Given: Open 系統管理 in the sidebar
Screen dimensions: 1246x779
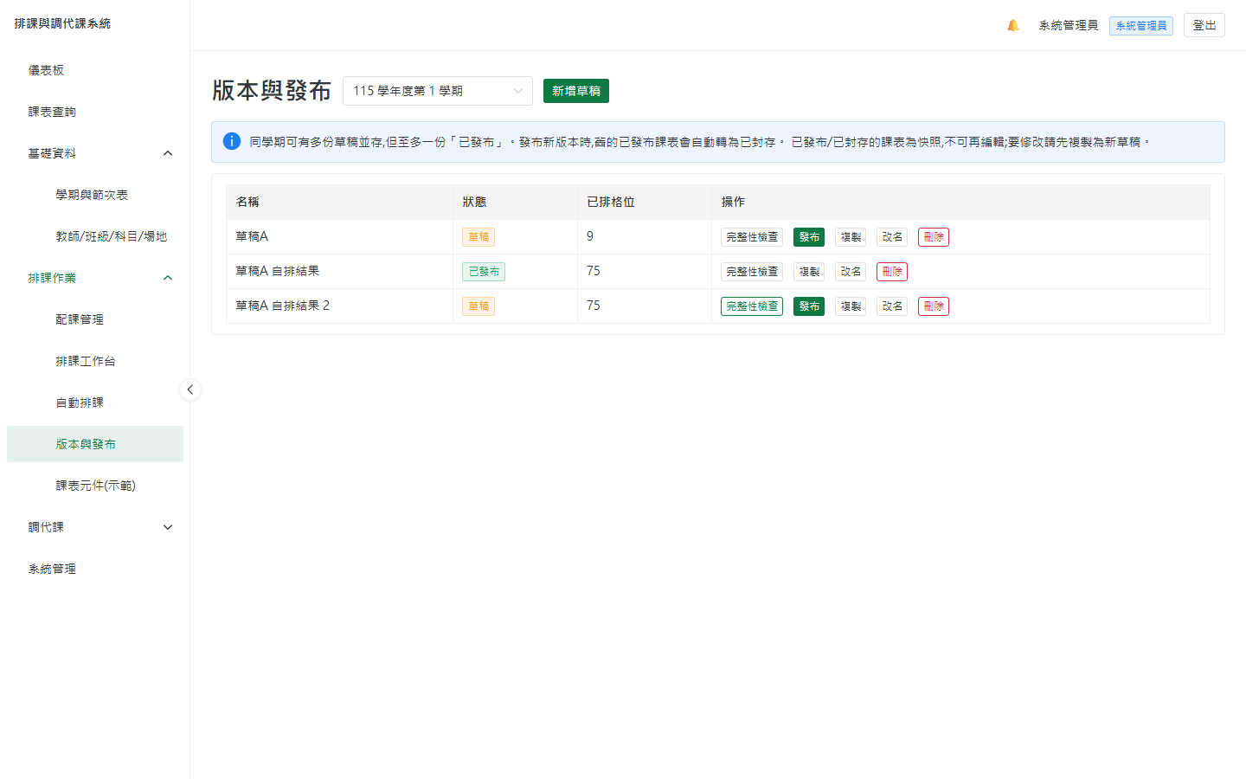Looking at the screenshot, I should tap(95, 569).
